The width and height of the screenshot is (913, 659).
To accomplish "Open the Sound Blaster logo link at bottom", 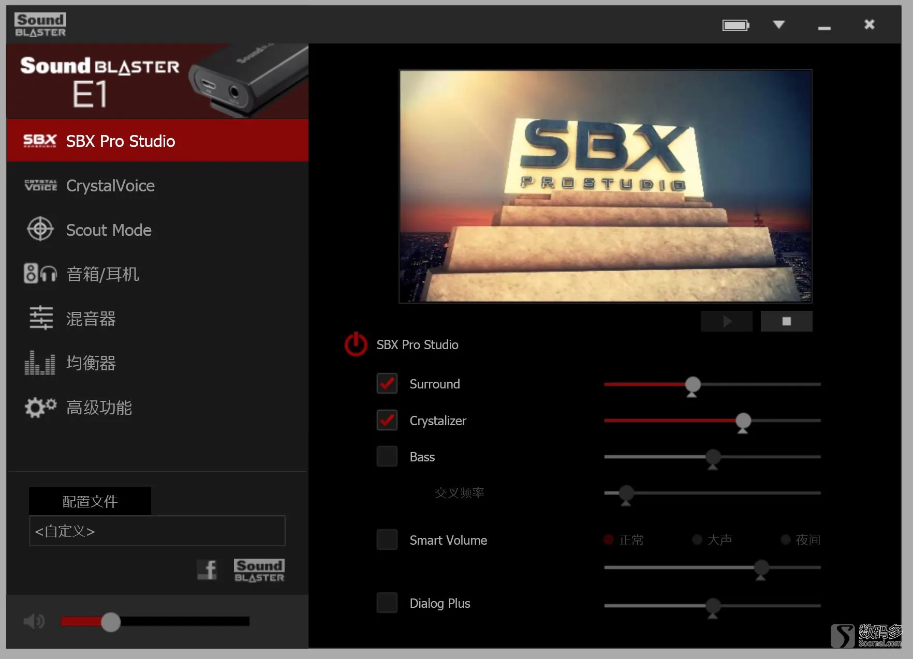I will pyautogui.click(x=259, y=570).
